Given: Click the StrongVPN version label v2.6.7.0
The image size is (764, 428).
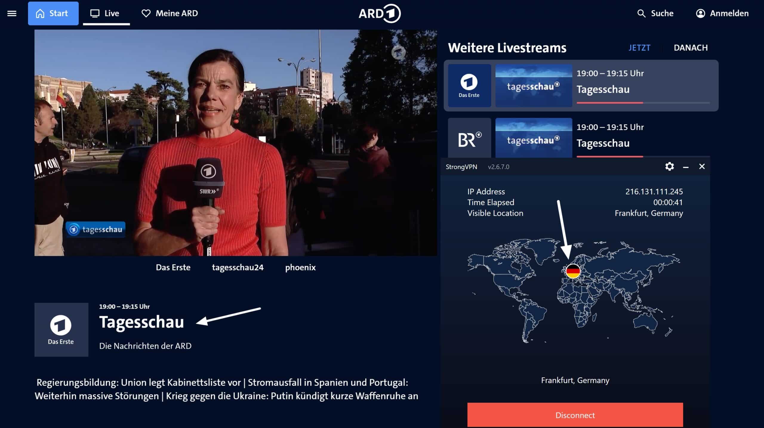Looking at the screenshot, I should click(498, 167).
